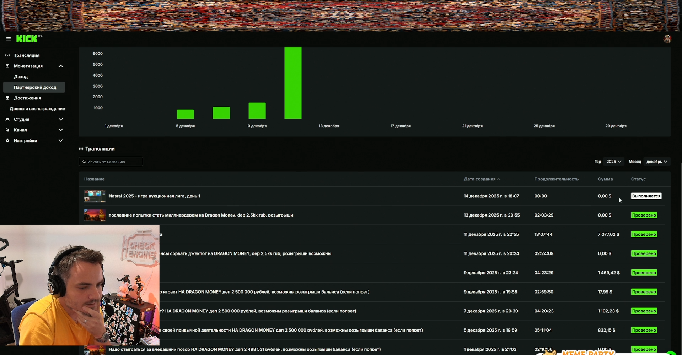Open the hamburger menu next to KICK logo

[x=9, y=39]
